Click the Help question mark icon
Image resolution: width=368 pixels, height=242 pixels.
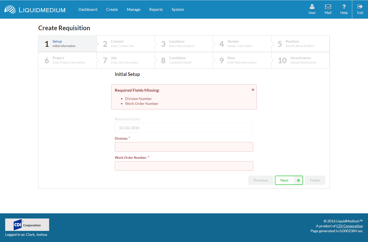tap(344, 7)
